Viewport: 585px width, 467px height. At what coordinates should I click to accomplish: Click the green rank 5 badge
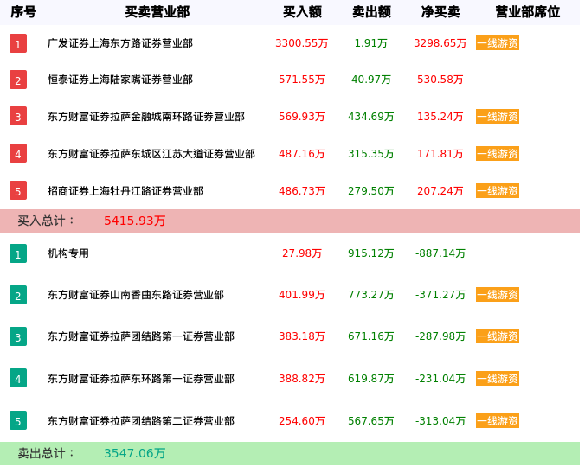(18, 421)
